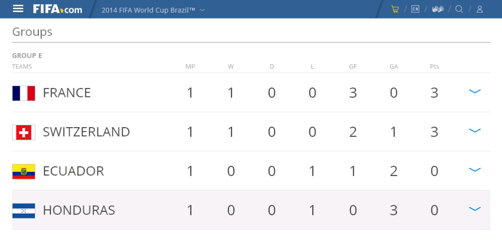Viewport: 502px width, 250px height.
Task: Click the Pts column header
Action: pyautogui.click(x=434, y=67)
